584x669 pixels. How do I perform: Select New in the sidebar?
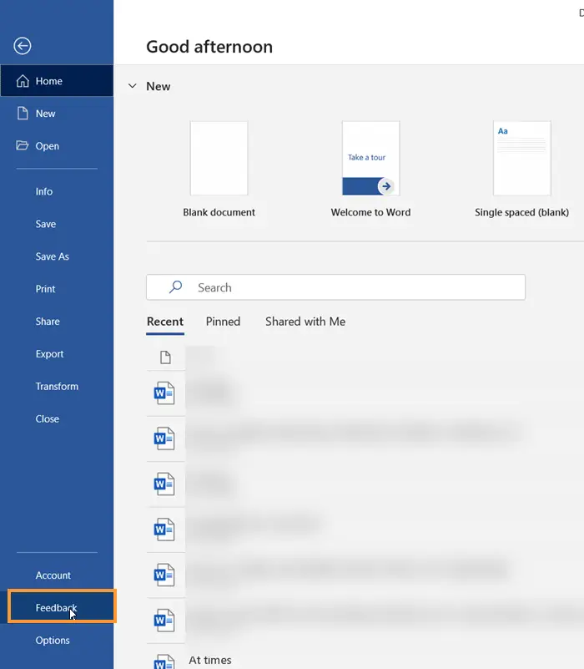point(57,113)
